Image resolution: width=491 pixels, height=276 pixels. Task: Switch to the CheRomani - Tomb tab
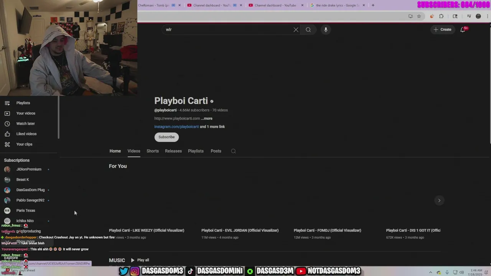154,5
